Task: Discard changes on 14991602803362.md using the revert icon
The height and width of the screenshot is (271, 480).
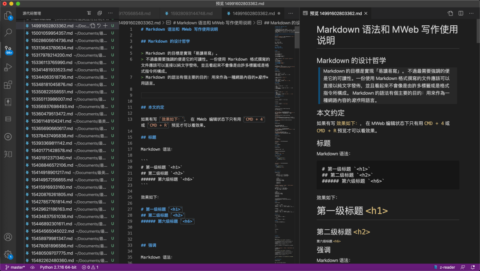Action: tap(99, 26)
